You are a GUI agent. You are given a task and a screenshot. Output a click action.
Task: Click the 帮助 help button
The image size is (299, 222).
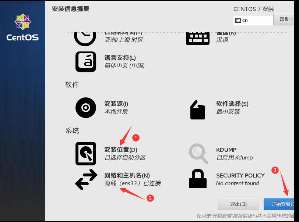tap(284, 19)
